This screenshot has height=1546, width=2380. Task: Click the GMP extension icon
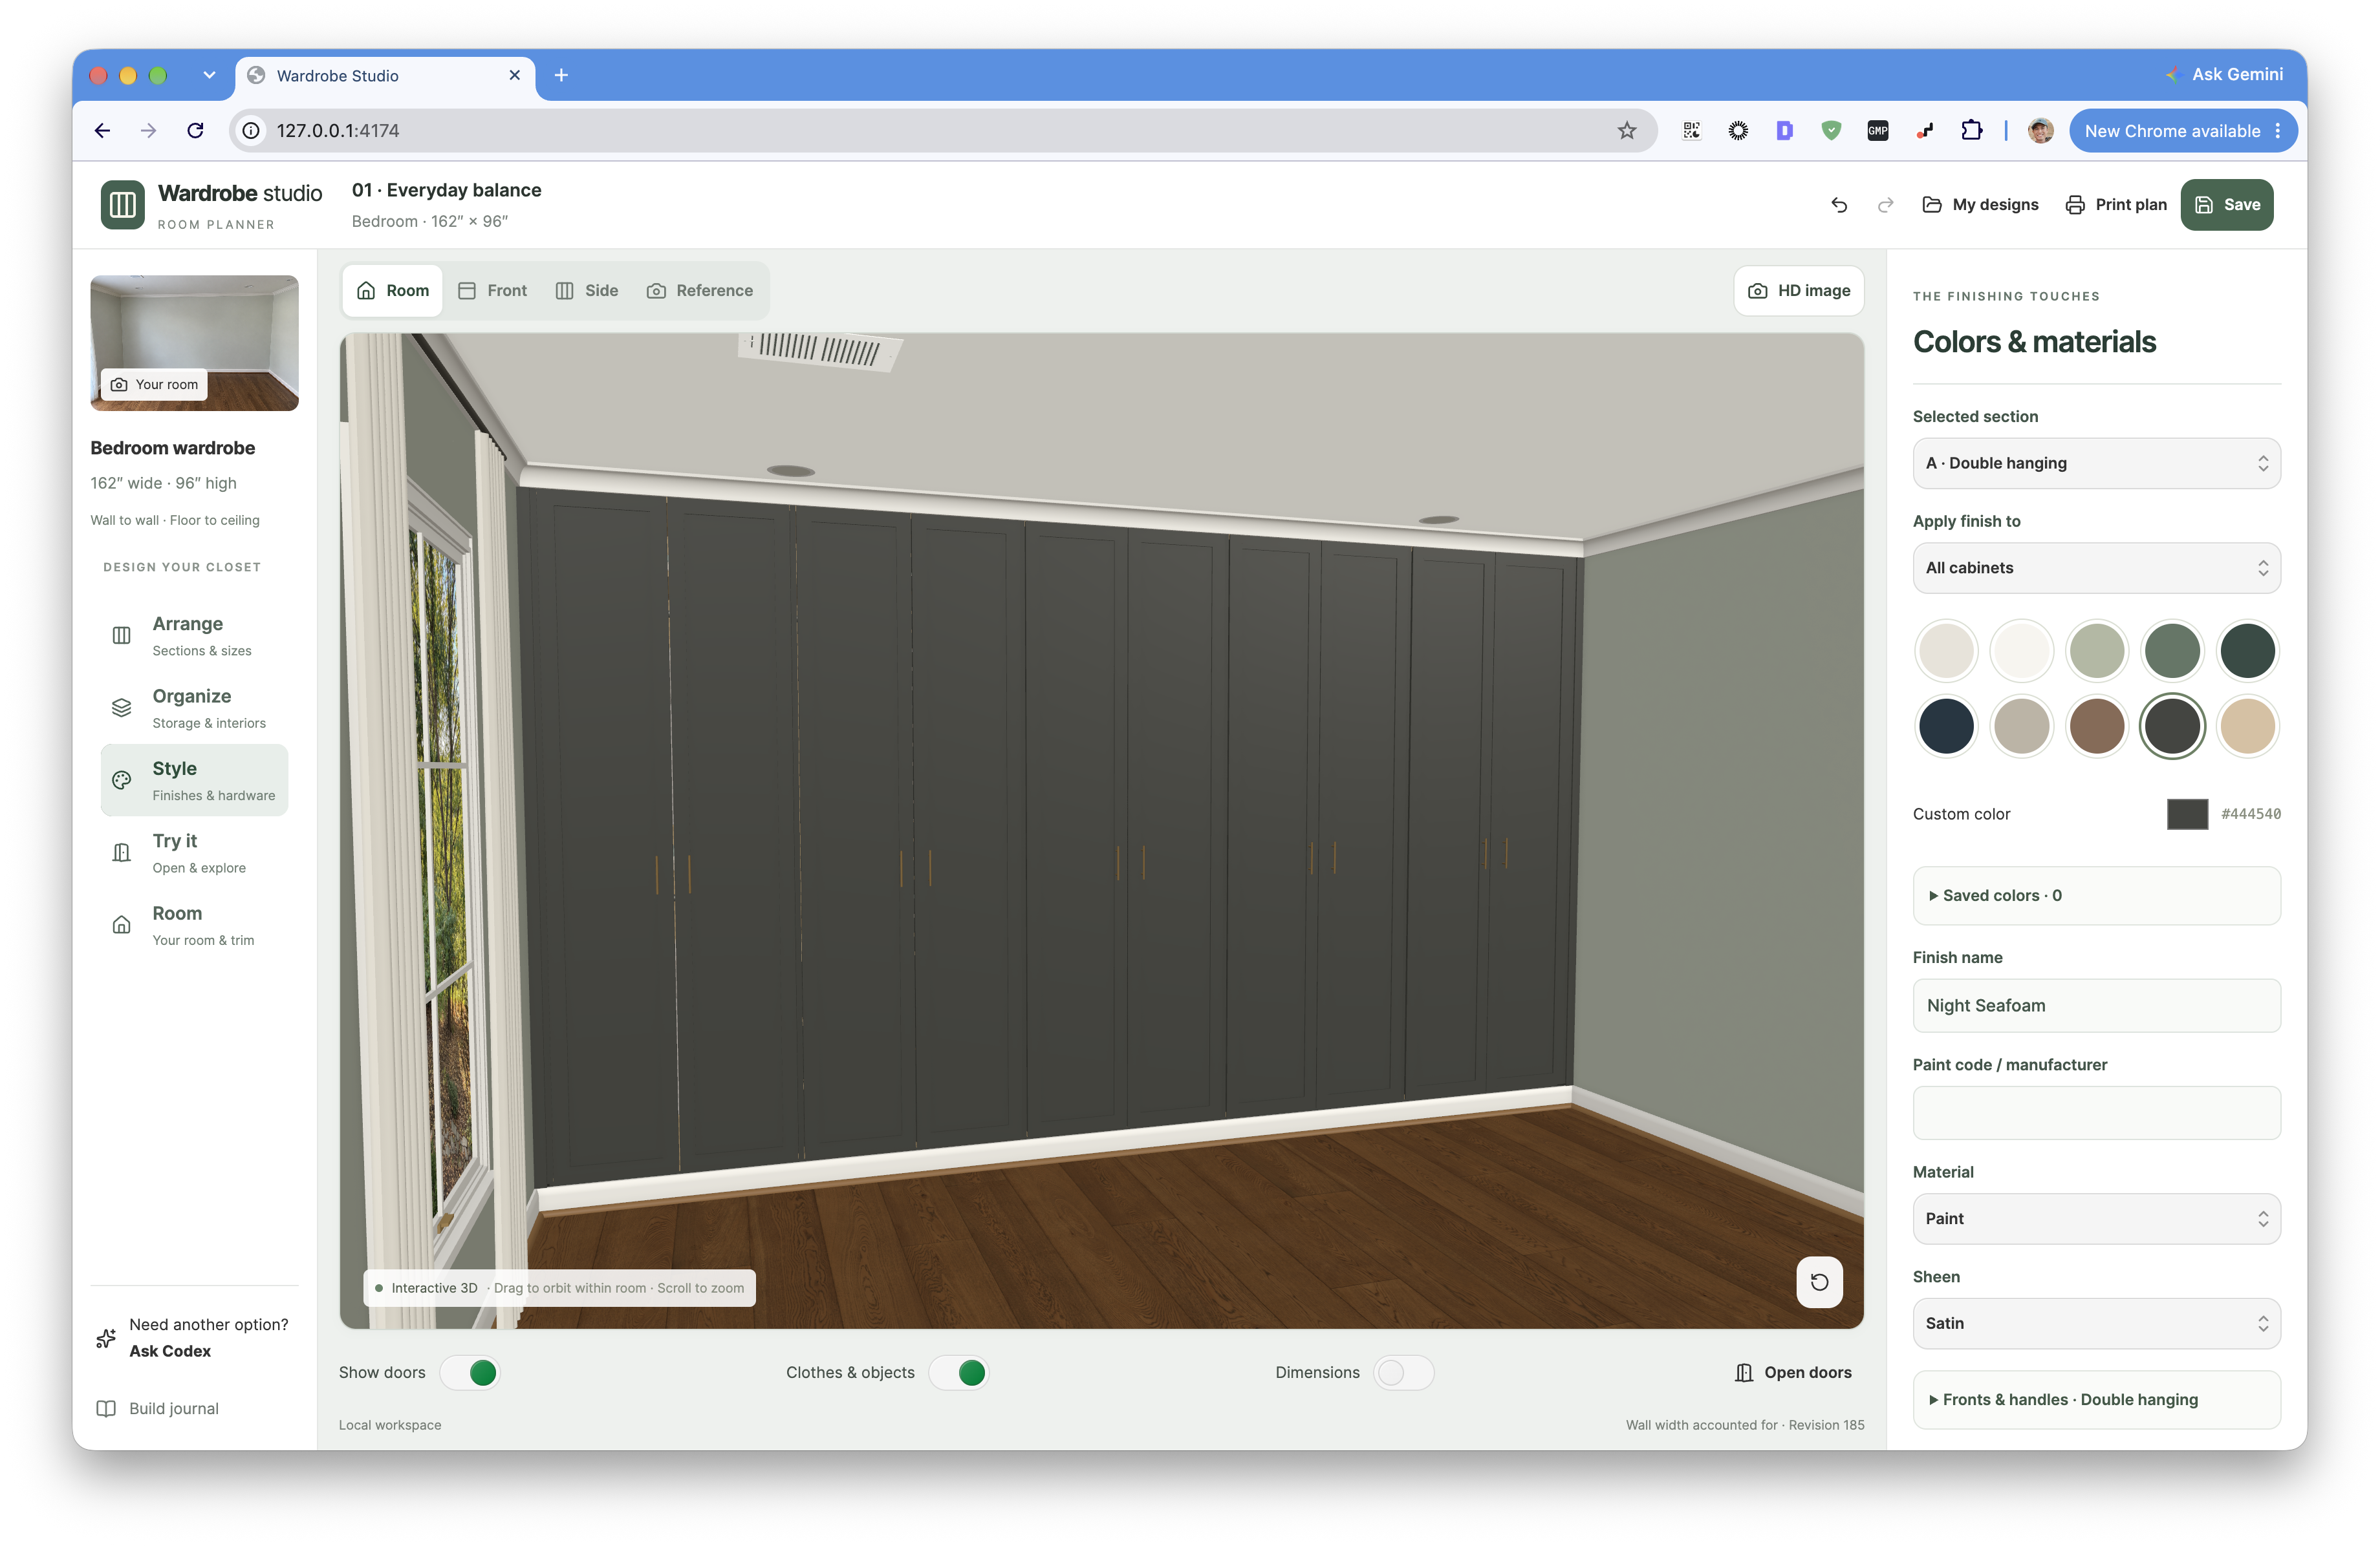click(1877, 131)
